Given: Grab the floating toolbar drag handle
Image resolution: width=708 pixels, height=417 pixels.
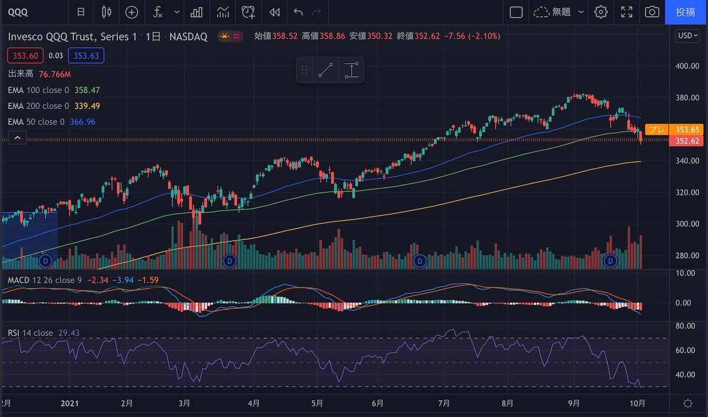Looking at the screenshot, I should pyautogui.click(x=304, y=70).
